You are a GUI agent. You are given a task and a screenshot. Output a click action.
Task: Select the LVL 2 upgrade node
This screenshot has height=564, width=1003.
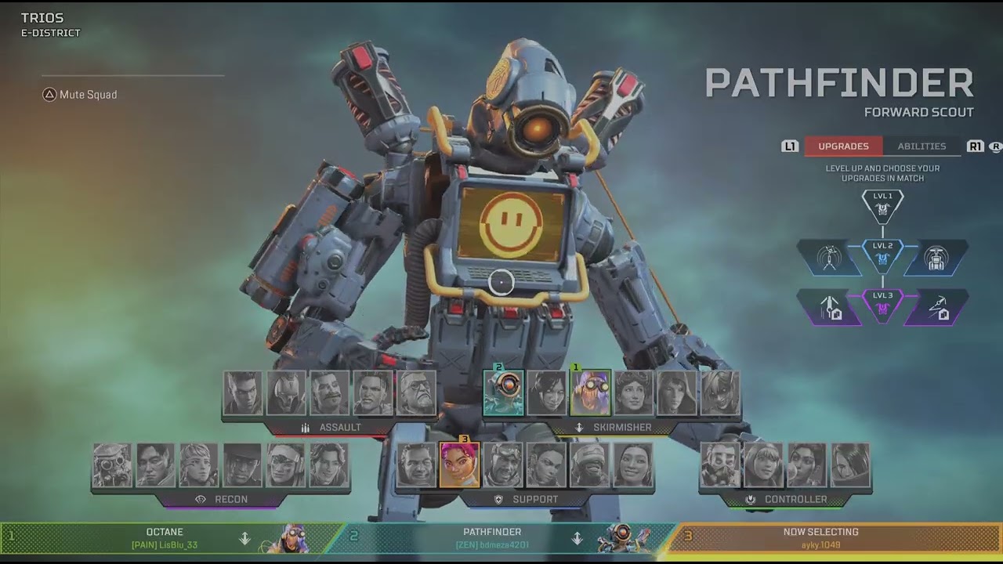click(883, 256)
